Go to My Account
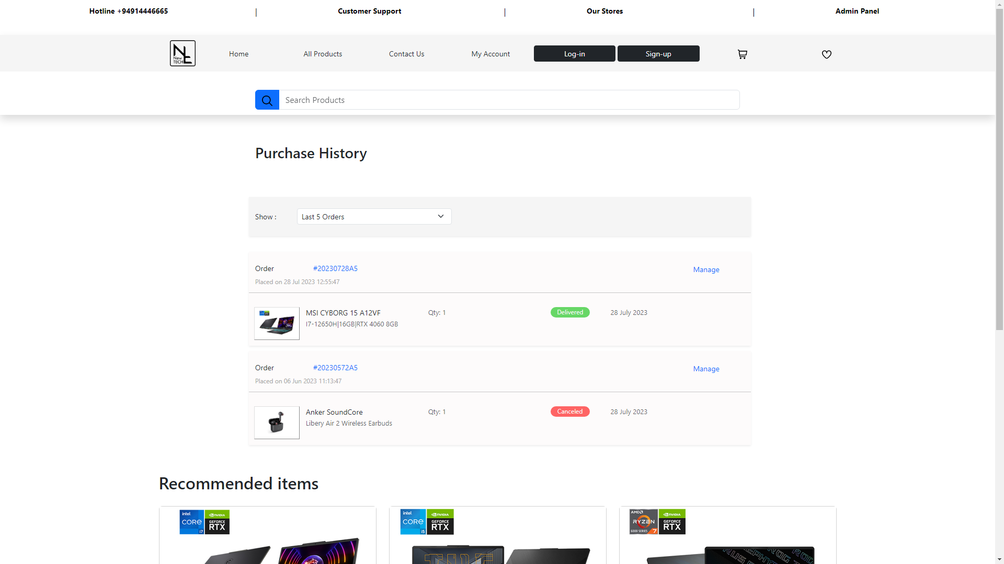Viewport: 1004px width, 564px height. [490, 54]
